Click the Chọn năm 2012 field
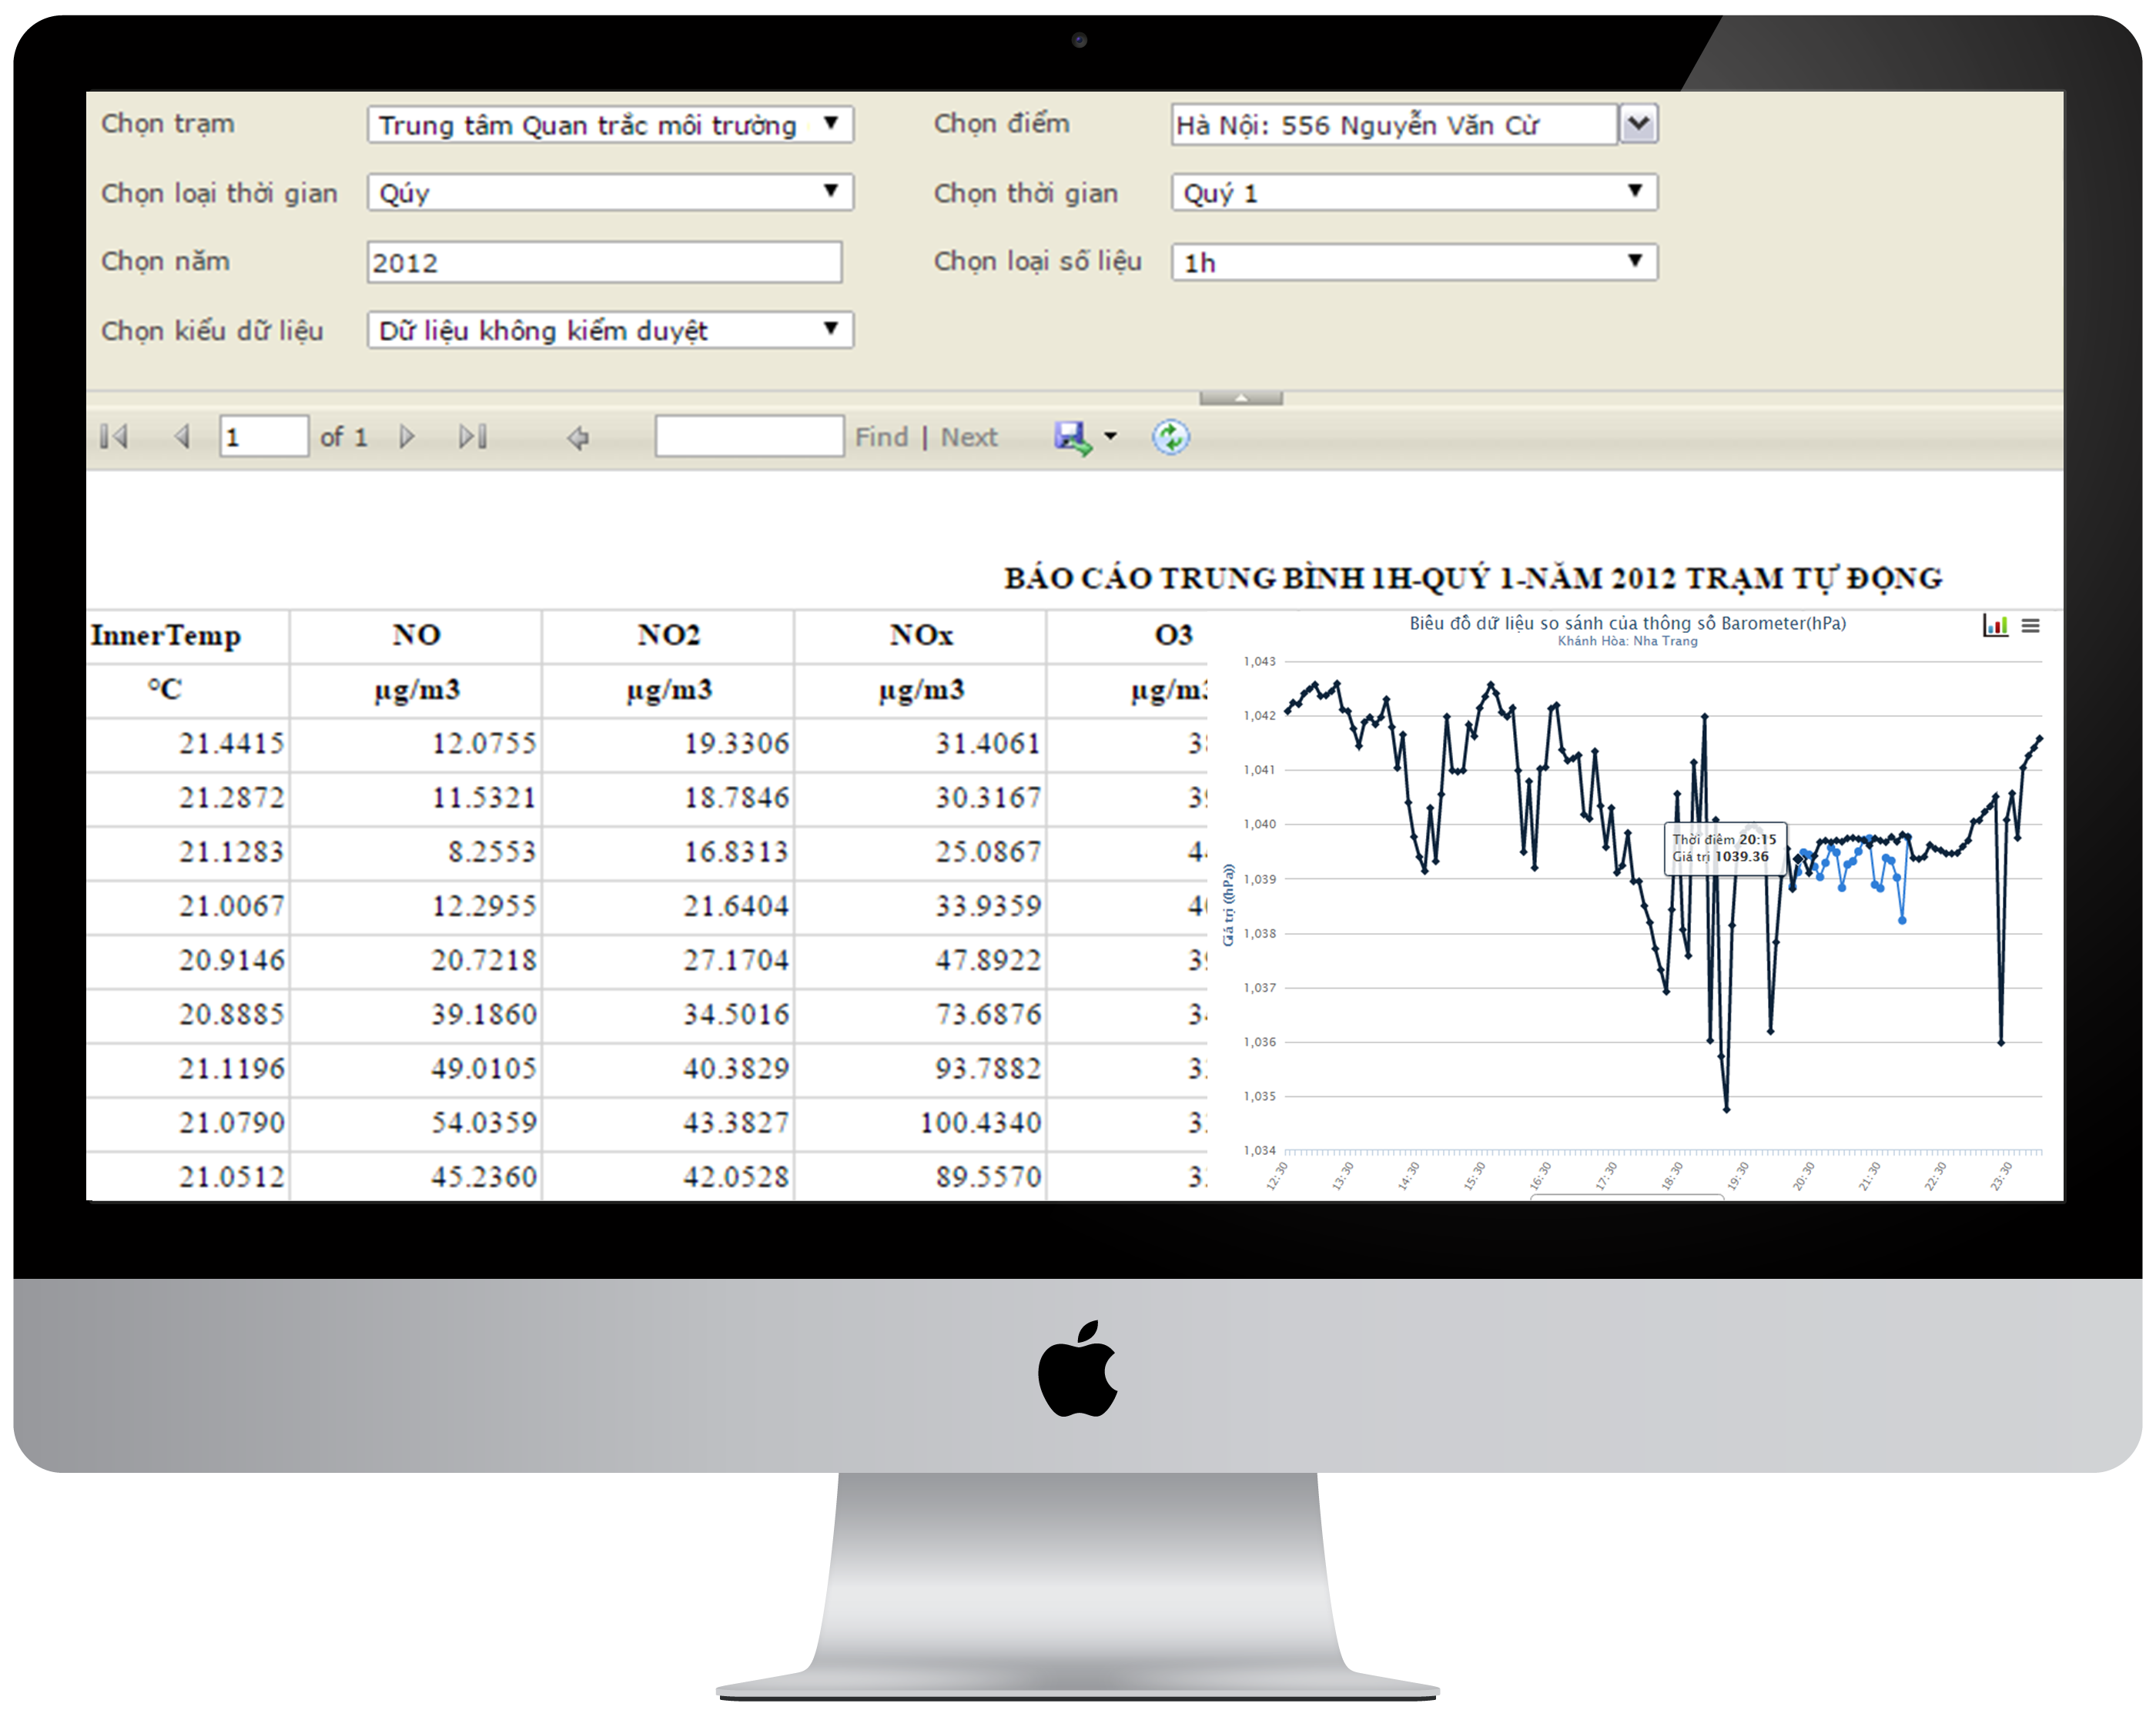The width and height of the screenshot is (2156, 1720). click(x=604, y=262)
